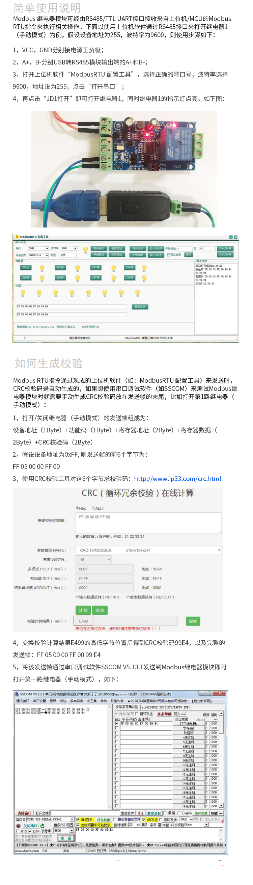Click the last optocoupler bulb in 光耦 group

(x=138, y=293)
